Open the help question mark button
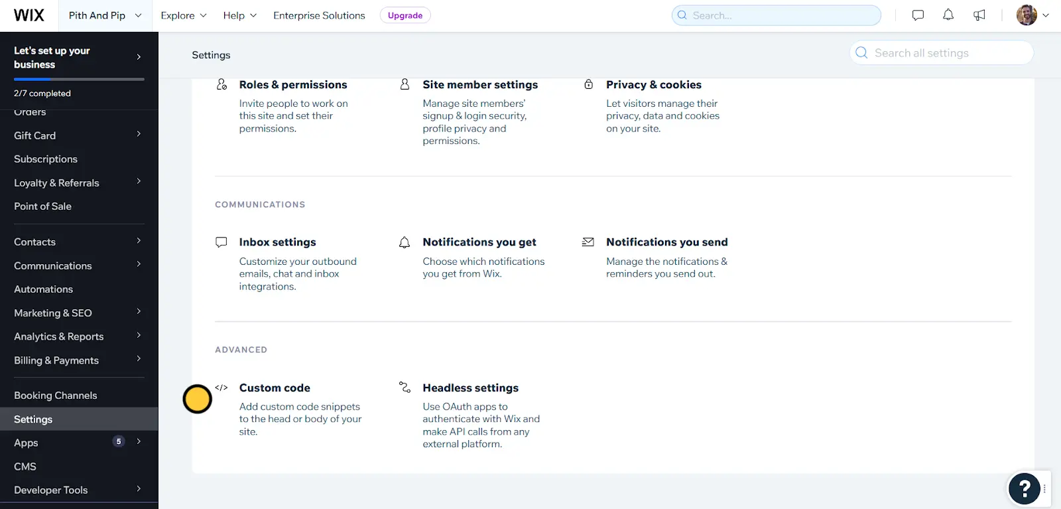1061x509 pixels. click(x=1025, y=489)
